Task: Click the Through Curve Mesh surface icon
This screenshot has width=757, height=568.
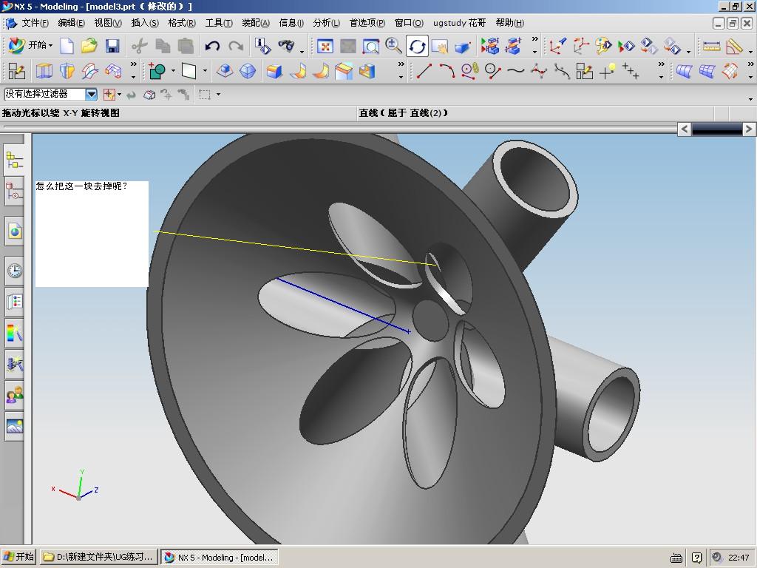Action: pyautogui.click(x=707, y=72)
